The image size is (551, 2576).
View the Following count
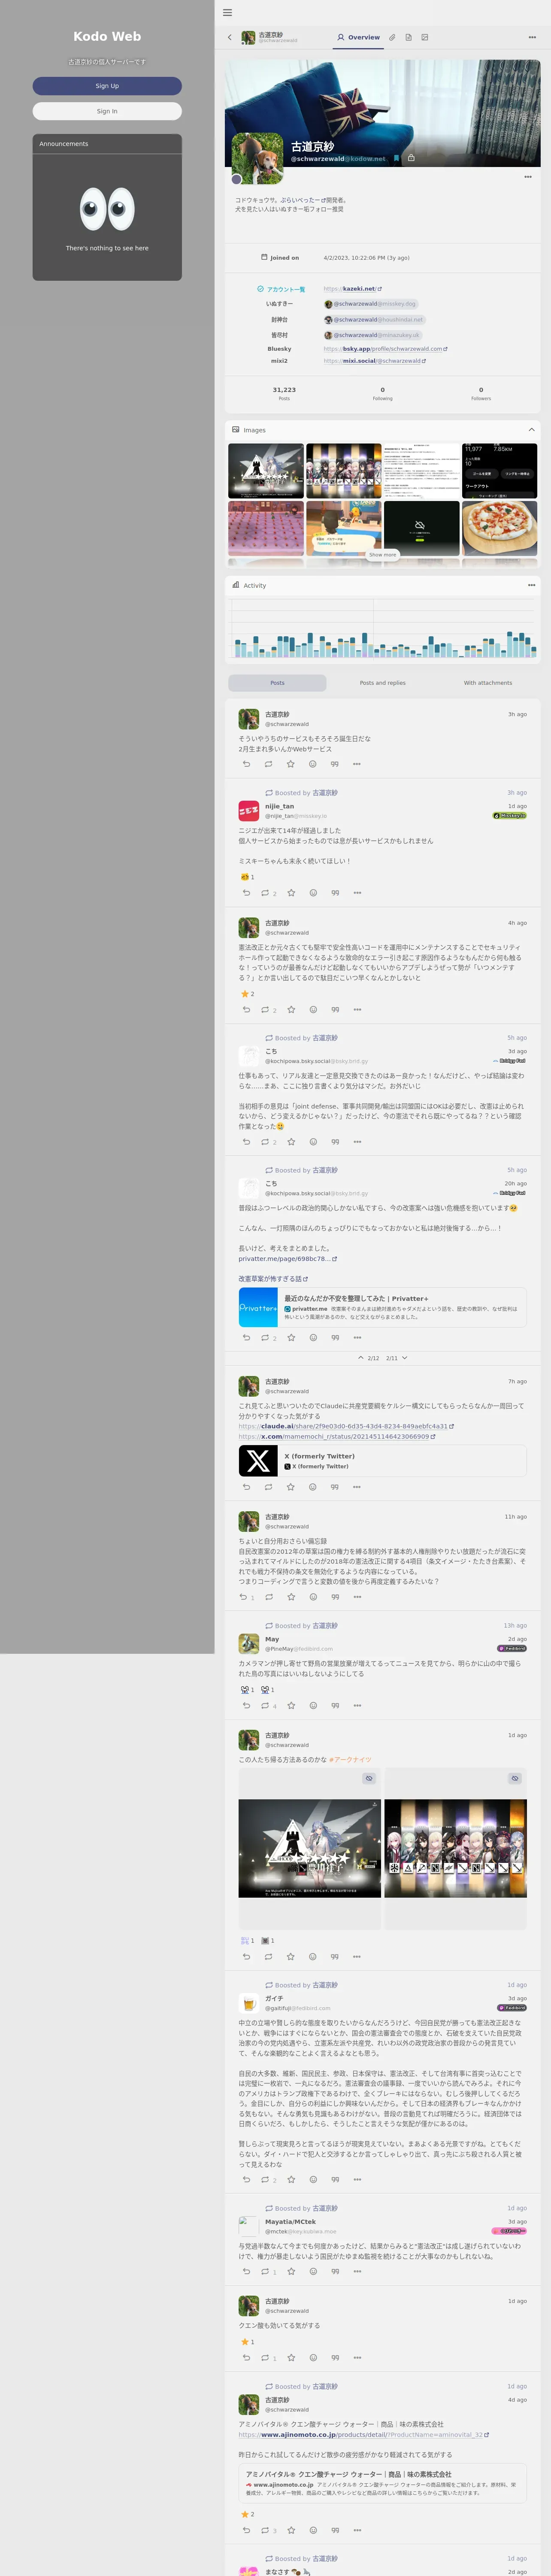tap(383, 393)
